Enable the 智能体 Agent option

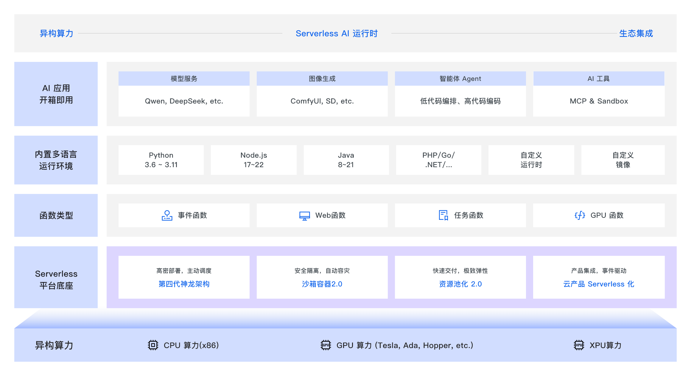coord(460,78)
